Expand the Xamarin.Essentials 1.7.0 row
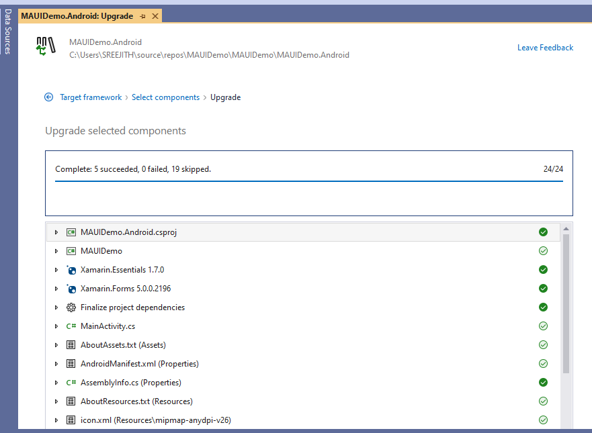Image resolution: width=592 pixels, height=433 pixels. coord(56,270)
